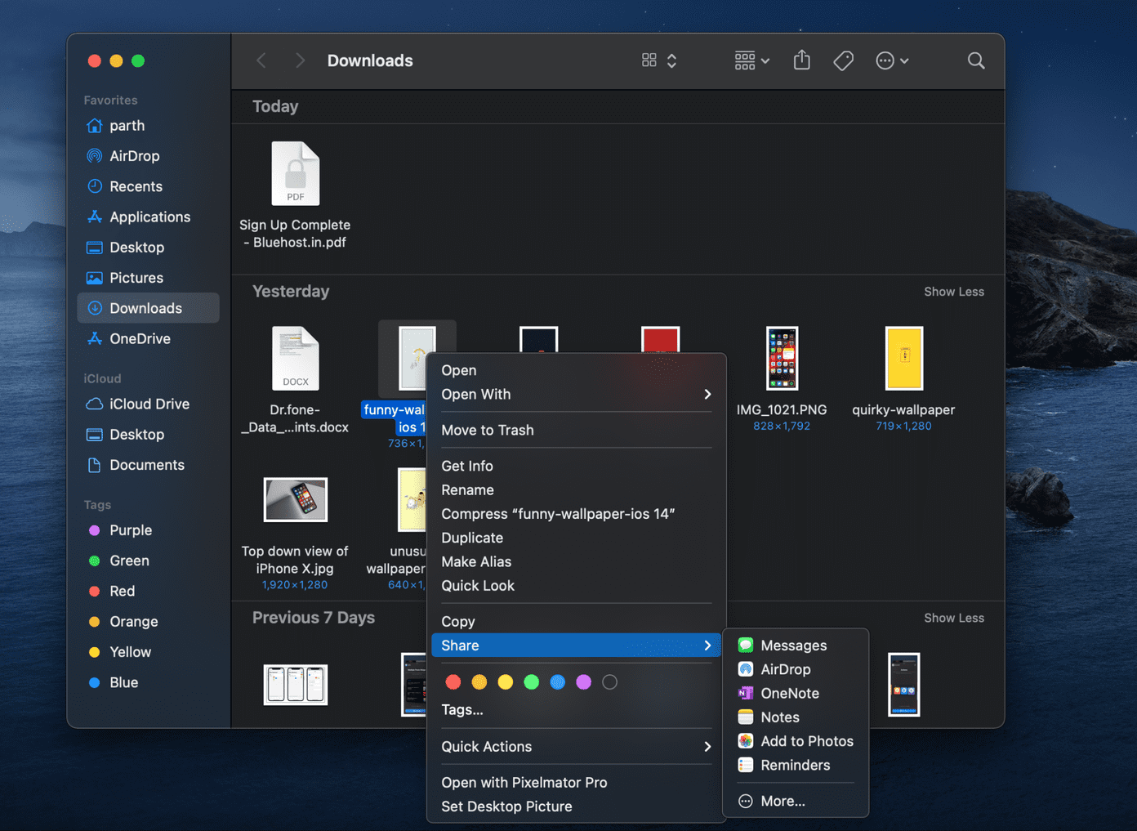Click the search magnifier icon in the toolbar
The height and width of the screenshot is (831, 1137).
[975, 60]
